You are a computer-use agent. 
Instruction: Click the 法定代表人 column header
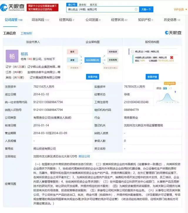[x=33, y=42]
